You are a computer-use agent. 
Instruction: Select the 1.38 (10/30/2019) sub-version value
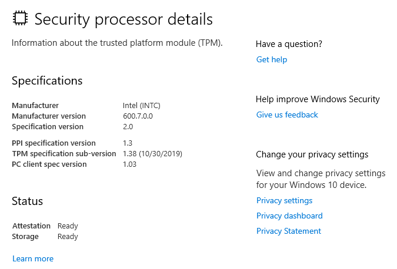(152, 153)
